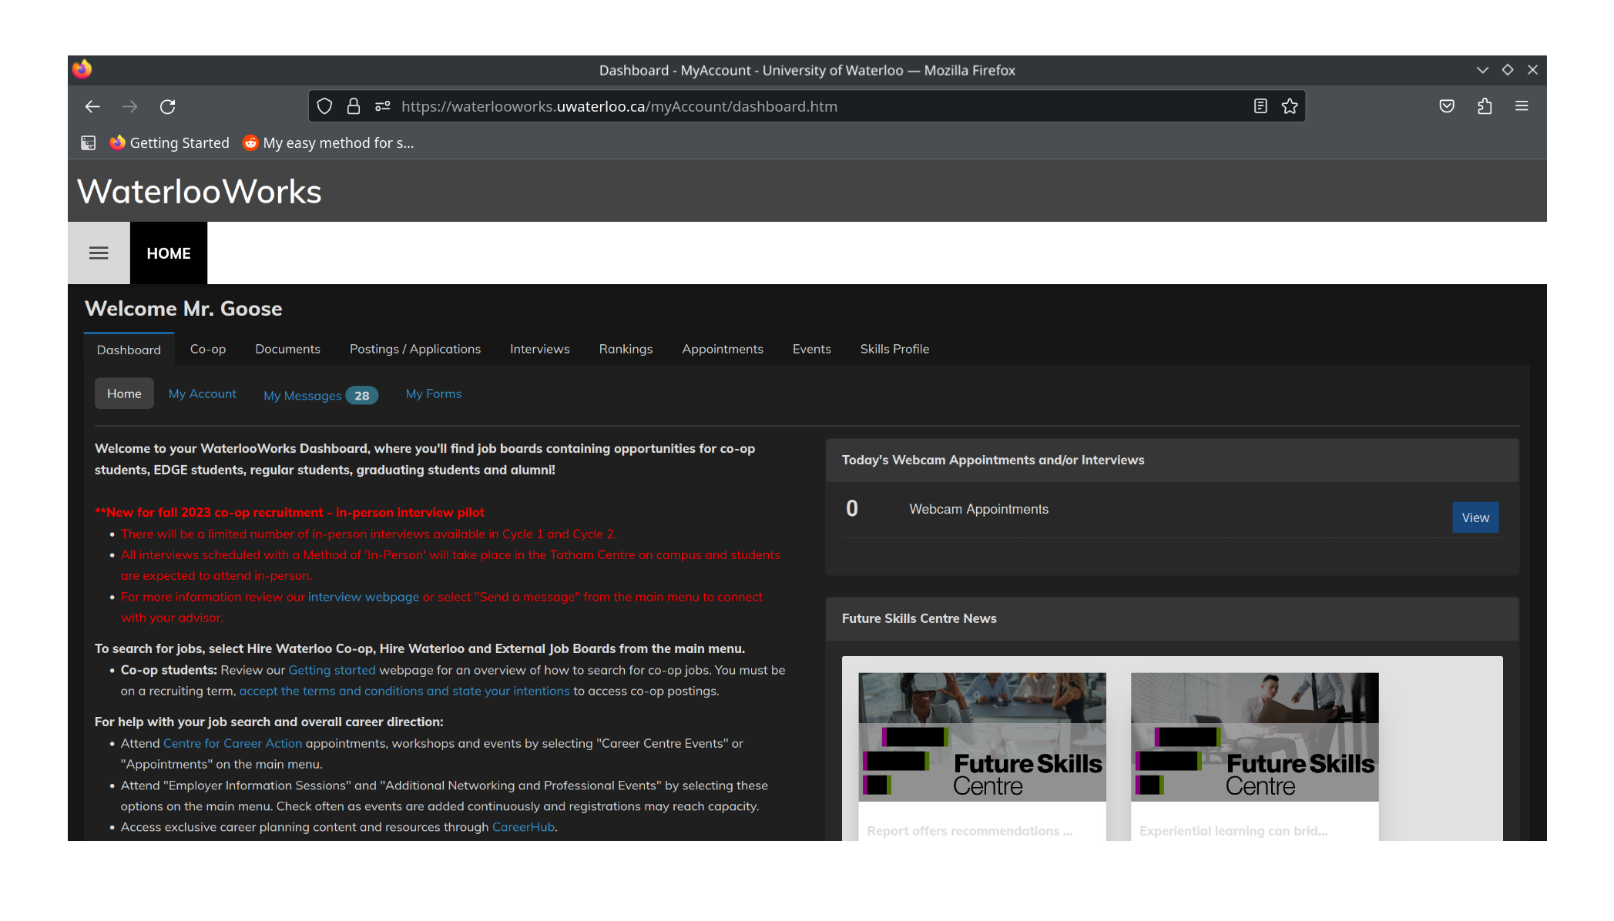1614x921 pixels.
Task: Toggle bookmark star for this page
Action: (x=1289, y=105)
